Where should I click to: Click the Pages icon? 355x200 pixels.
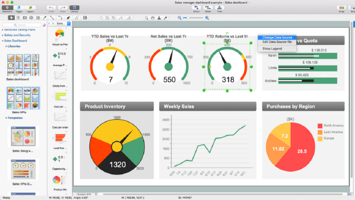coord(19,8)
